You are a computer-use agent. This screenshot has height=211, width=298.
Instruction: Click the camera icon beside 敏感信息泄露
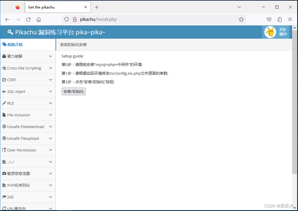point(4,173)
